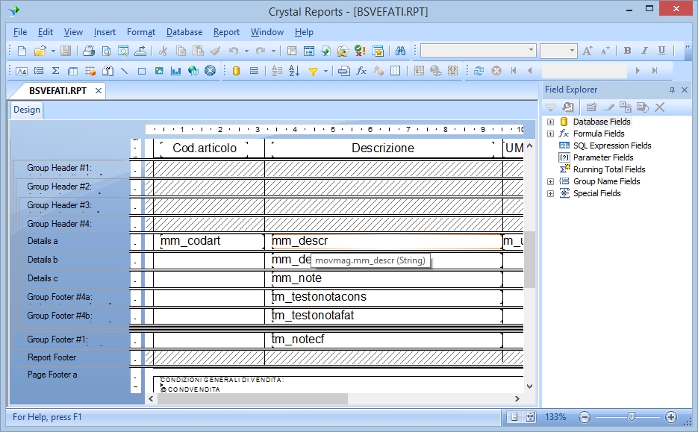Select Parameter Fields in Field Explorer
Screen dimensions: 698x432
coord(602,157)
